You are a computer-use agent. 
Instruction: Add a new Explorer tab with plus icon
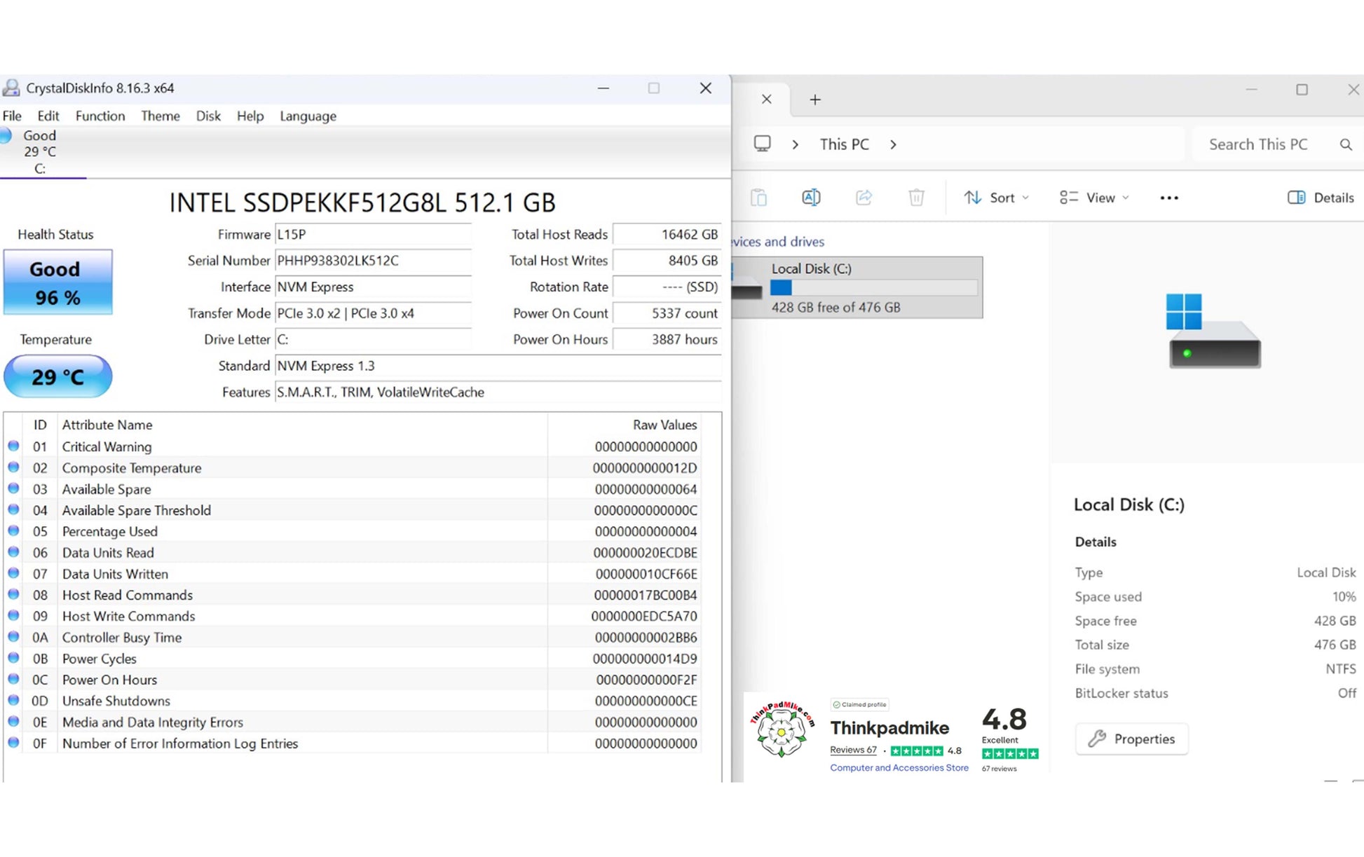(x=814, y=100)
